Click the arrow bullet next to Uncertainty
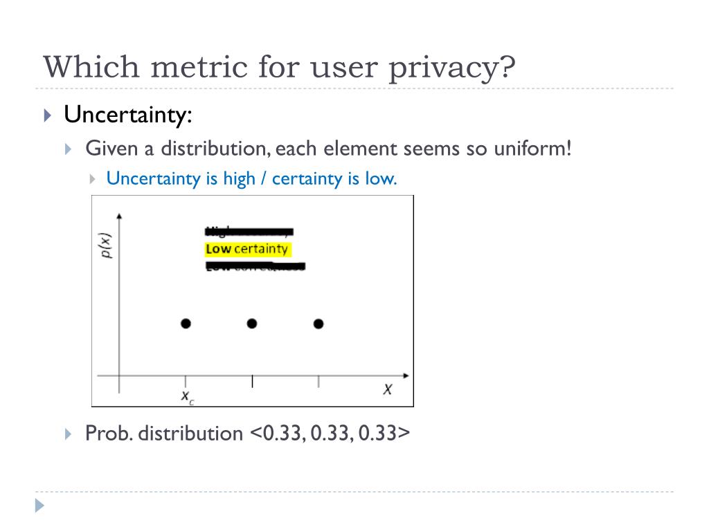The image size is (709, 531). tap(48, 115)
